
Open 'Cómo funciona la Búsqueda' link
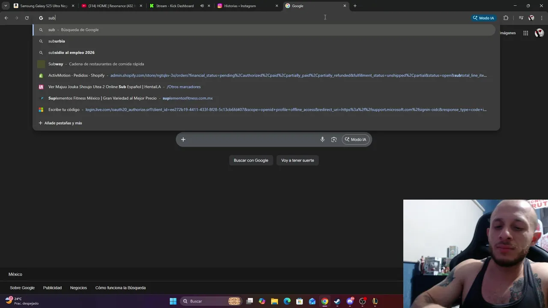120,288
